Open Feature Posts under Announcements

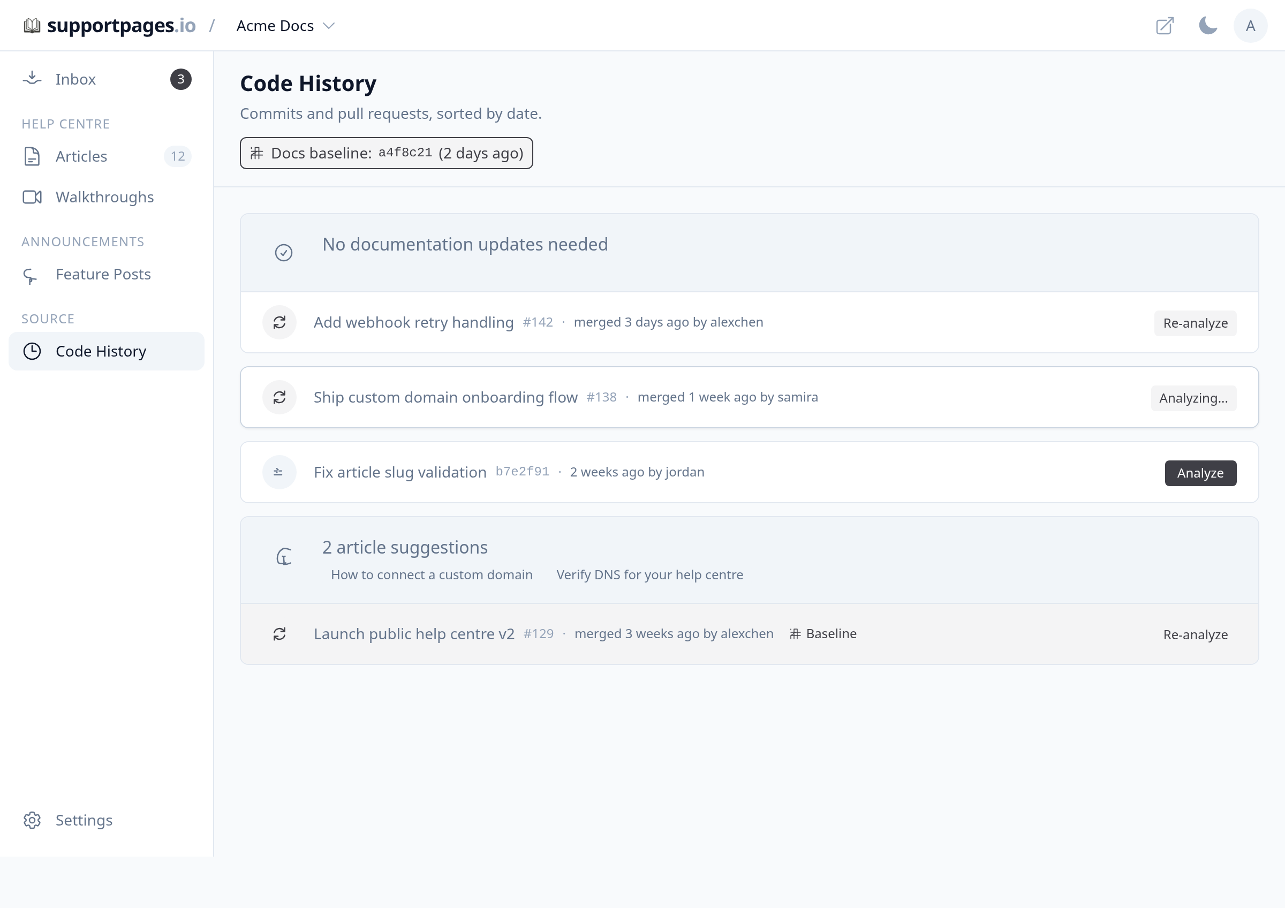pos(107,274)
